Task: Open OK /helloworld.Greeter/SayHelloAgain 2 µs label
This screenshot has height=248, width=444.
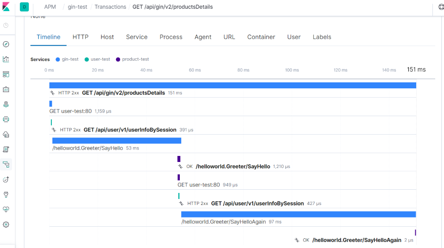Action: click(357, 240)
